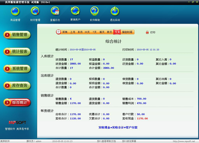Viewport: 199px width, 143px height.
Task: Select the 所有 time filter tab
Action: click(65, 32)
